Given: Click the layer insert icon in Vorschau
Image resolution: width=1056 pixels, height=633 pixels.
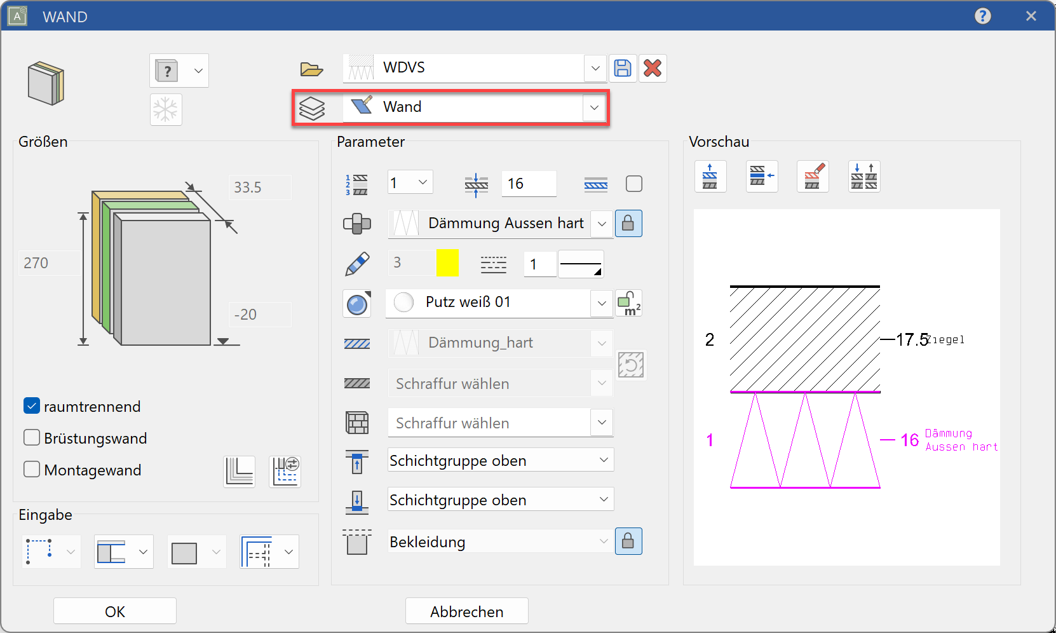Looking at the screenshot, I should pos(762,176).
